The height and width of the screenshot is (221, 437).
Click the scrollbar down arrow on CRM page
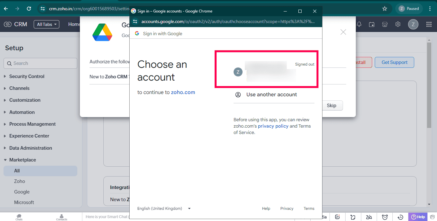(x=429, y=204)
